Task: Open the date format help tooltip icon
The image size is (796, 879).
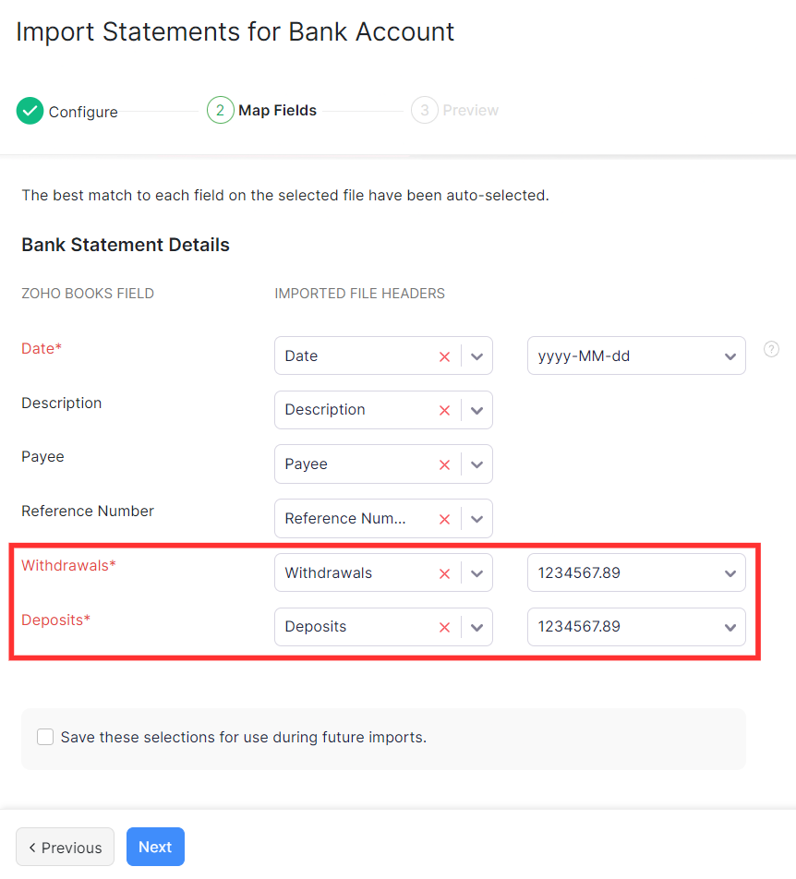Action: 771,349
